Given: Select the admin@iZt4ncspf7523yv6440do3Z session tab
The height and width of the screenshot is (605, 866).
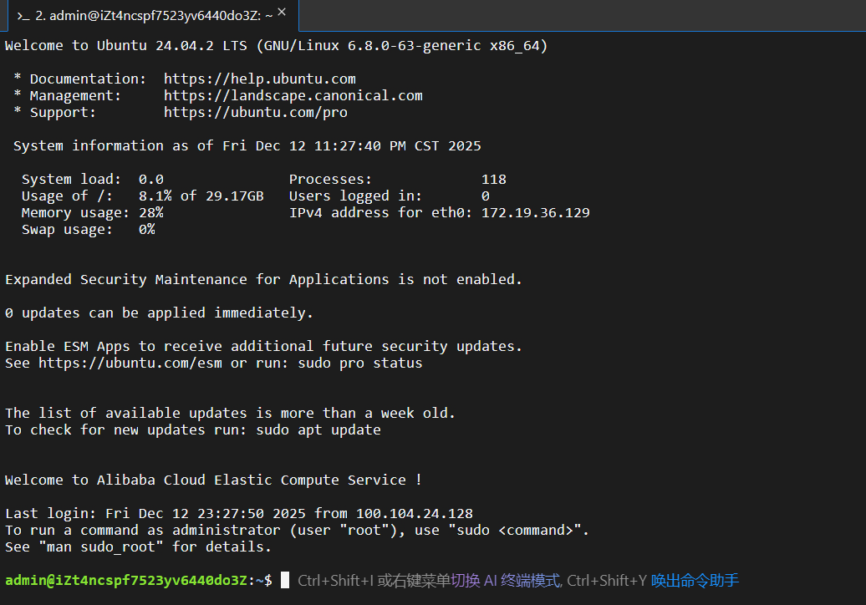Looking at the screenshot, I should 150,16.
